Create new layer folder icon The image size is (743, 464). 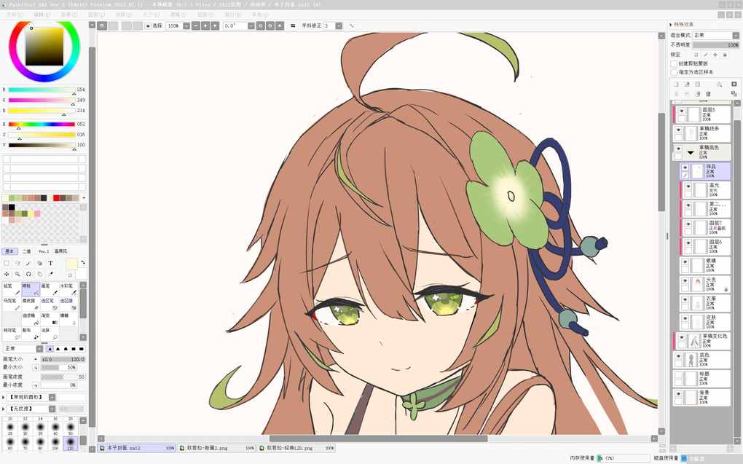click(x=698, y=84)
